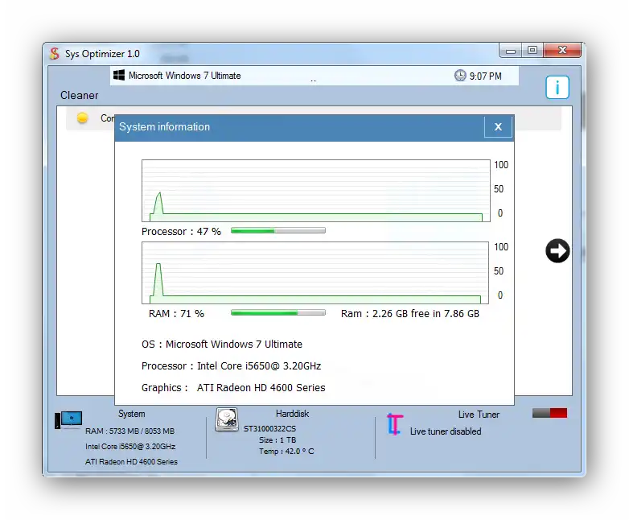This screenshot has width=629, height=520.
Task: Click the processor usage graph
Action: click(316, 191)
